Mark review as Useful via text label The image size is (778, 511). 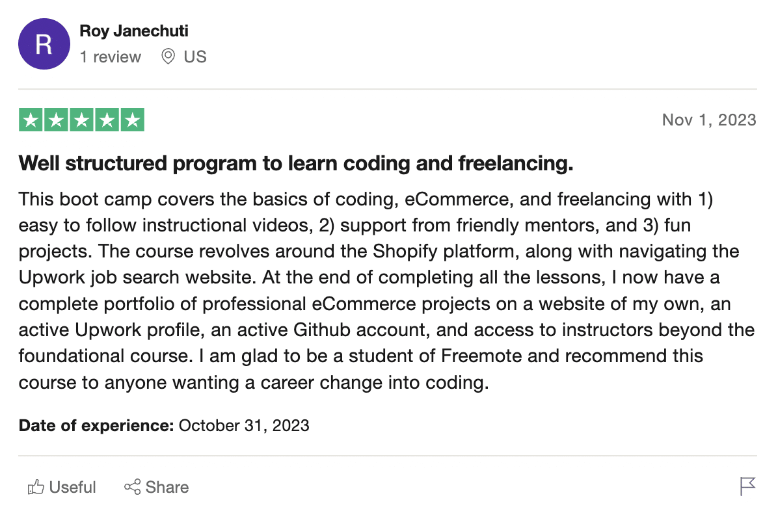(x=72, y=487)
